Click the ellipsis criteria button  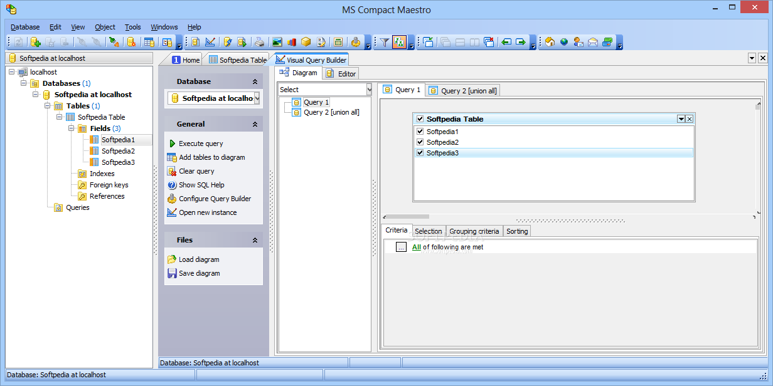click(402, 247)
